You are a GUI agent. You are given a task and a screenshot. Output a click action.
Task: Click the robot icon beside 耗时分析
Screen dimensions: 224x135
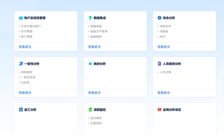pyautogui.click(x=90, y=64)
